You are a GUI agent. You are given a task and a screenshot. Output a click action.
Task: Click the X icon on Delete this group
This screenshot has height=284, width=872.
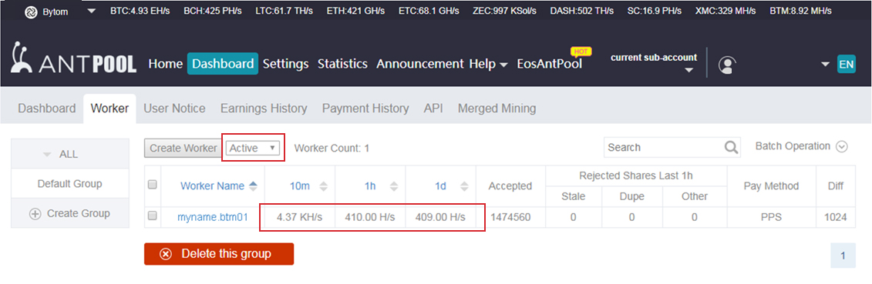[x=166, y=254]
